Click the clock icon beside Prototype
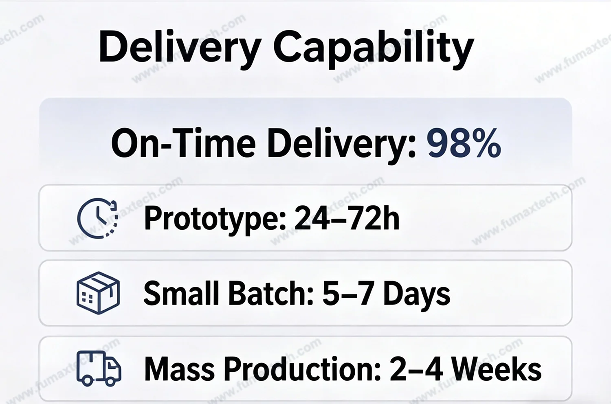 click(x=98, y=218)
